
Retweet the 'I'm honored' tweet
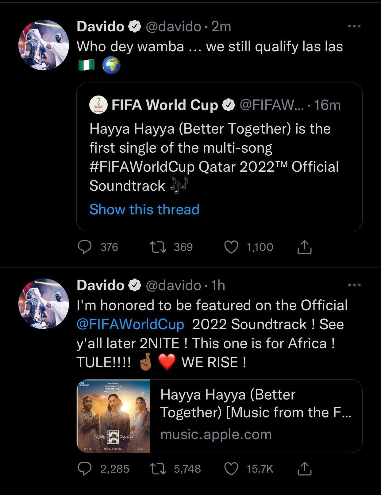tap(158, 469)
